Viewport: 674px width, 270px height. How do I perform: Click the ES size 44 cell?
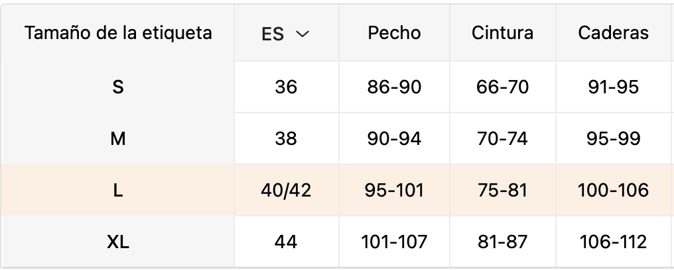286,242
